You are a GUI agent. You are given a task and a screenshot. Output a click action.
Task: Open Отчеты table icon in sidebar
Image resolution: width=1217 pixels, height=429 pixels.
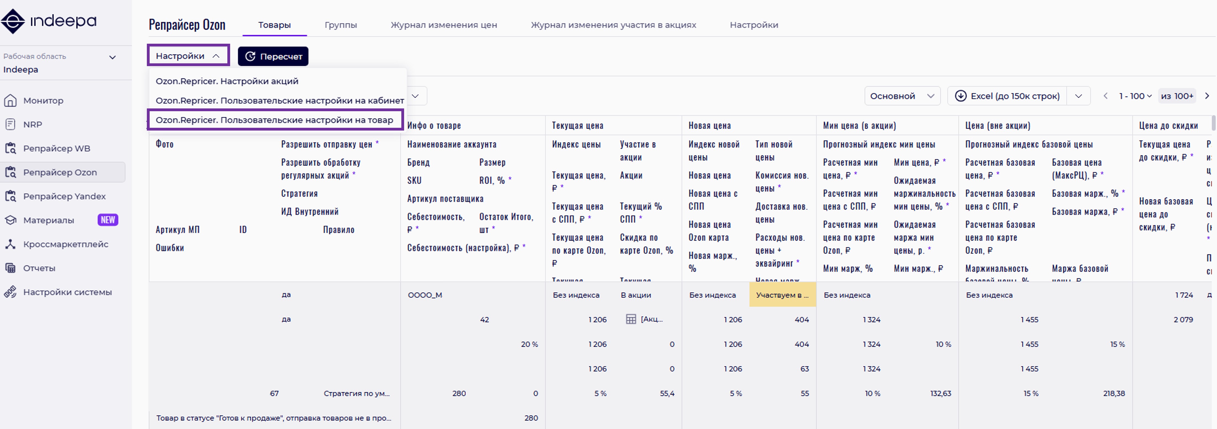(x=11, y=268)
